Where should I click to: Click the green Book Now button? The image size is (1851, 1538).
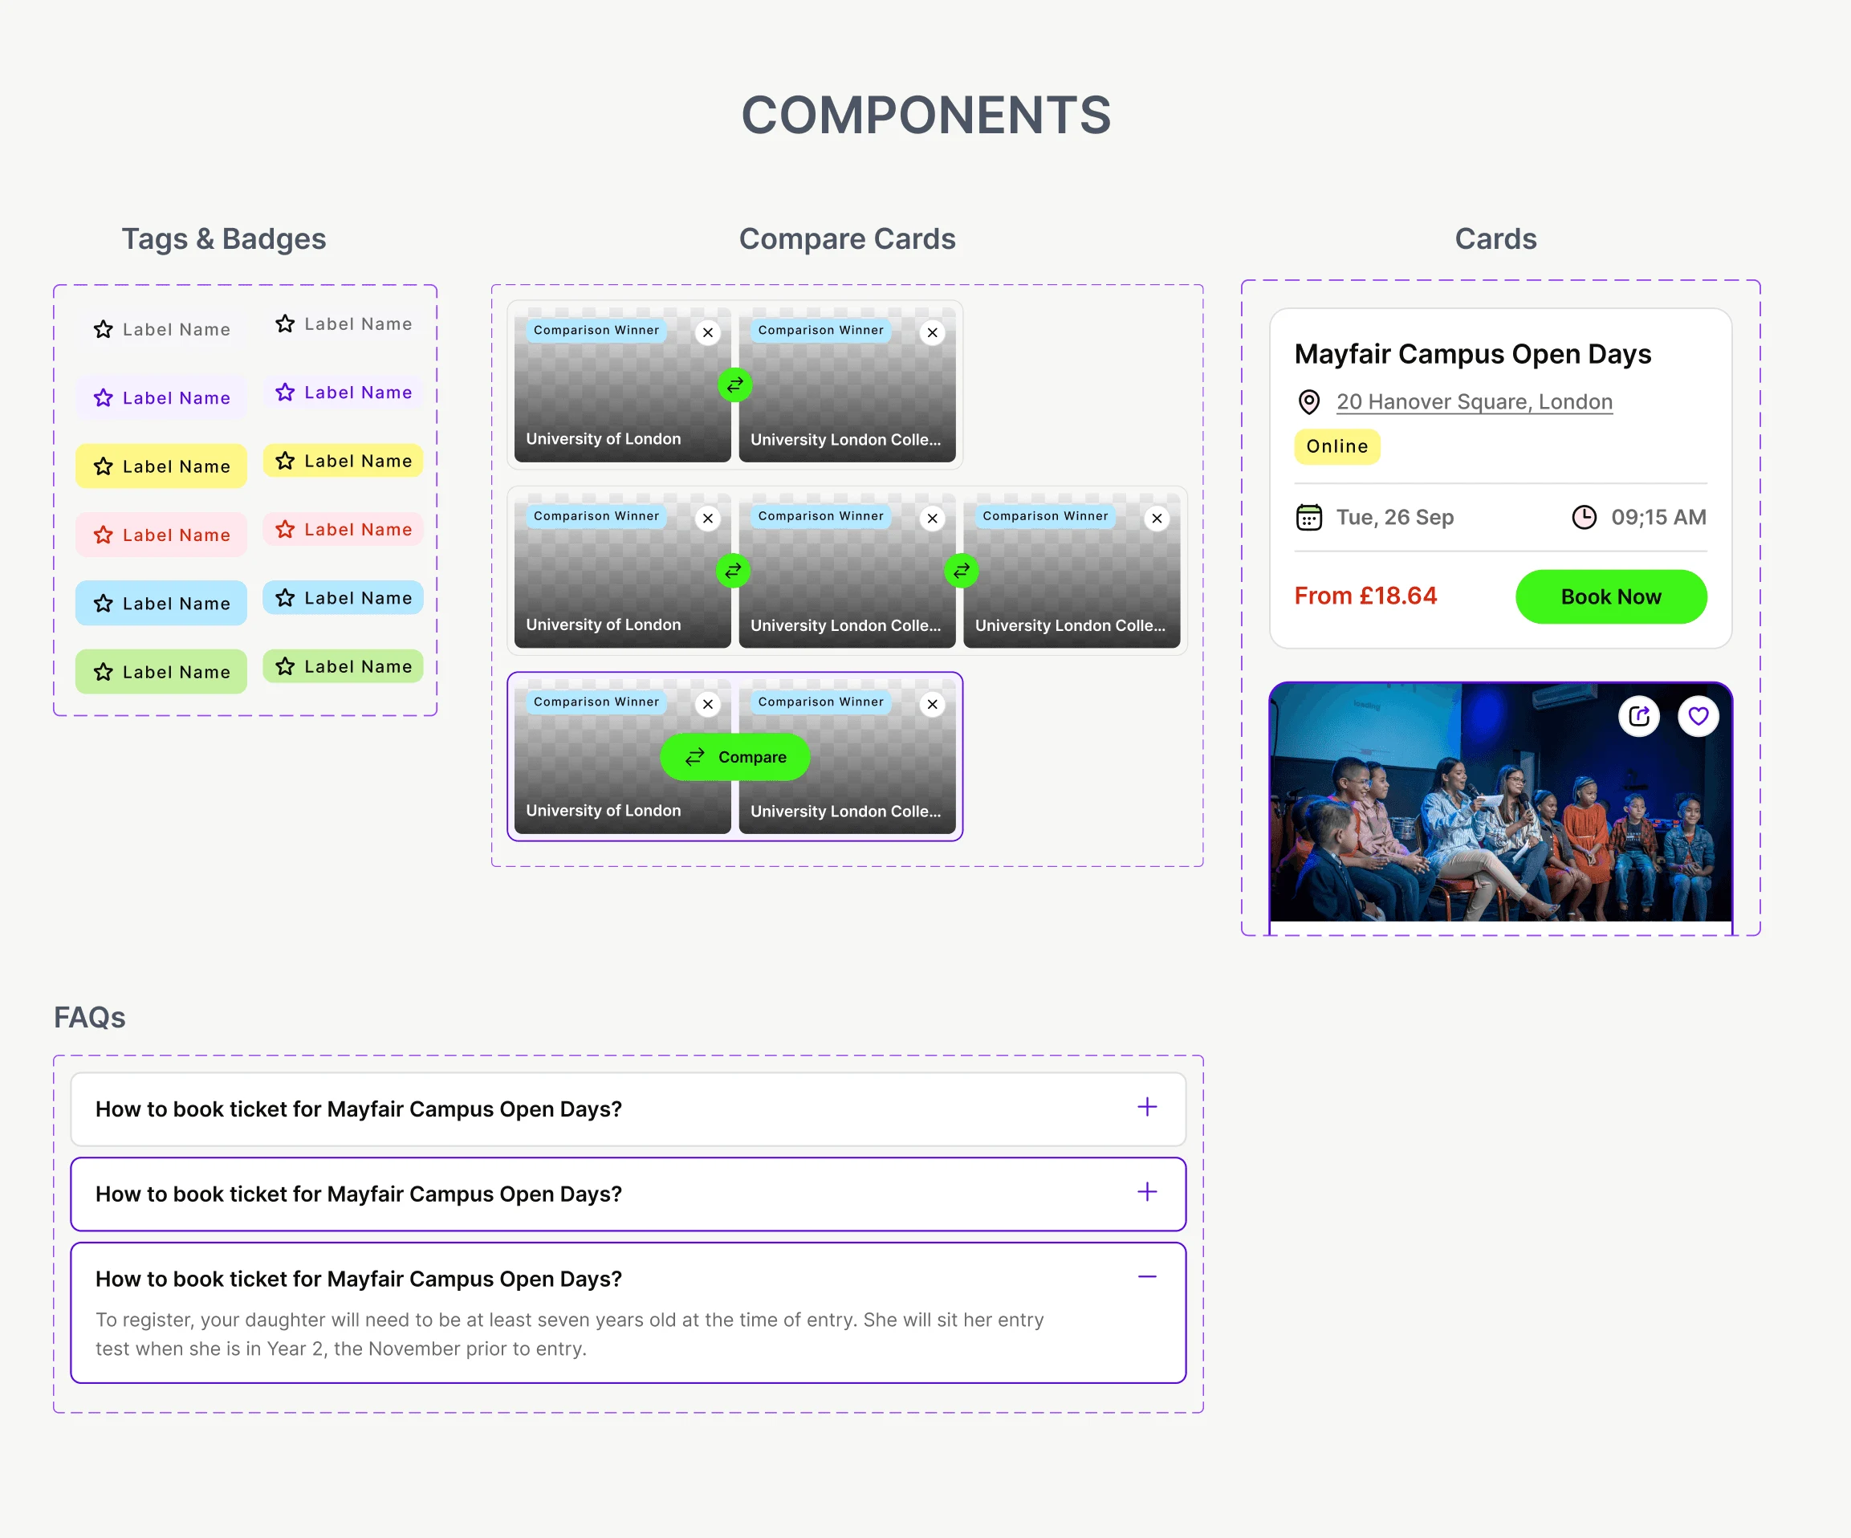click(1611, 596)
